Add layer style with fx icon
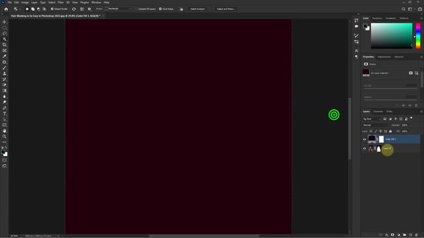The image size is (424, 238). click(387, 235)
